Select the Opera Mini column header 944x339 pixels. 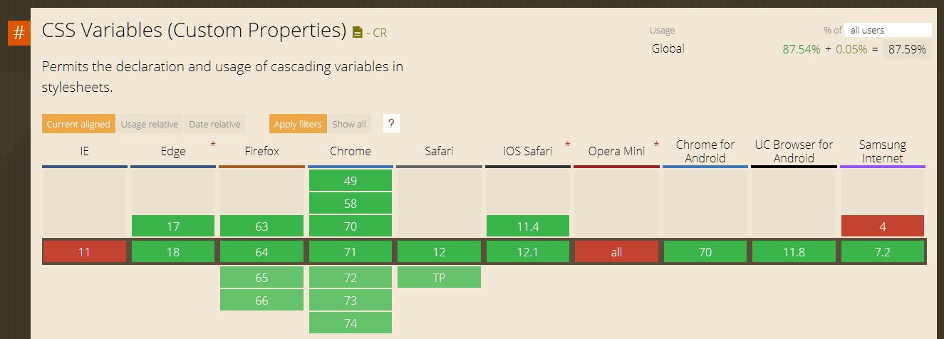click(616, 151)
